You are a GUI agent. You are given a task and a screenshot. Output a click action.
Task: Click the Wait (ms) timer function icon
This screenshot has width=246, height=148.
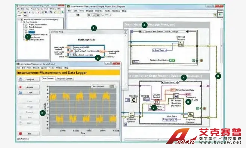[134, 100]
